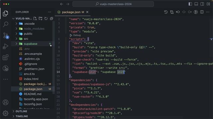Open the Accounts menu icon
This screenshot has width=213, height=119.
pyautogui.click(x=6, y=102)
